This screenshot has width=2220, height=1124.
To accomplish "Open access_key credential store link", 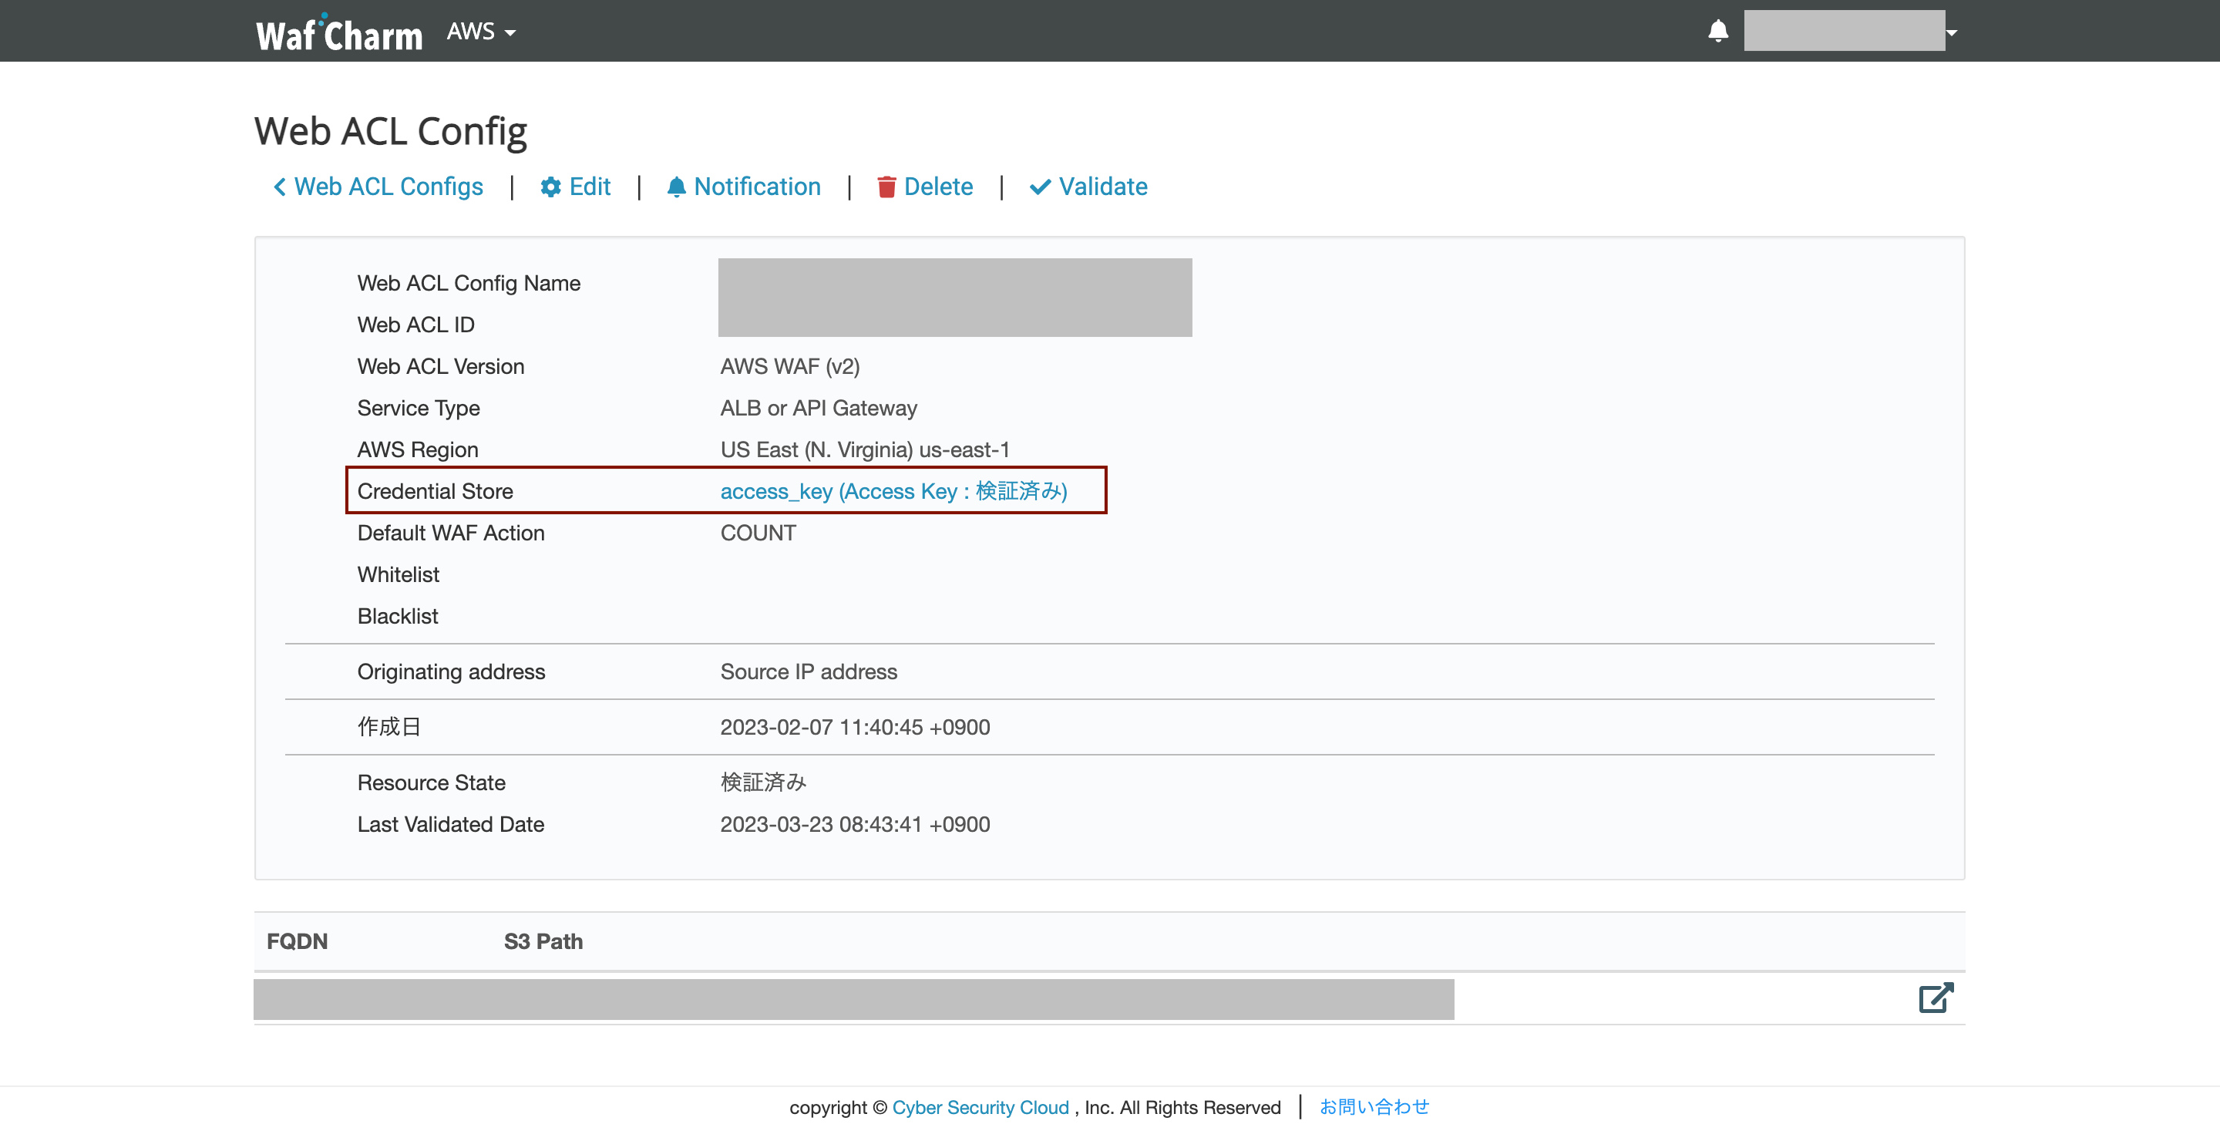I will click(x=893, y=491).
